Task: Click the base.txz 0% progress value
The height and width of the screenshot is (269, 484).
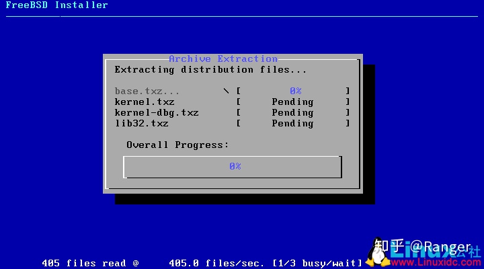Action: tap(295, 91)
